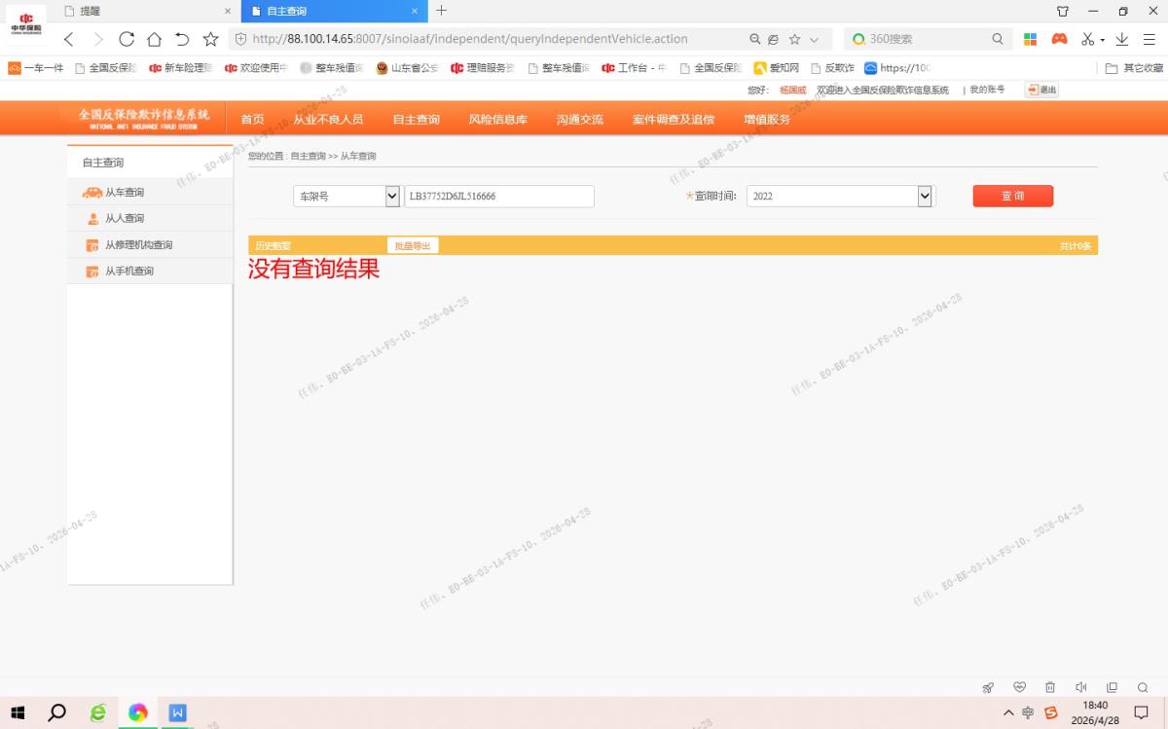The height and width of the screenshot is (729, 1168).
Task: Open a new browser tab
Action: point(441,11)
